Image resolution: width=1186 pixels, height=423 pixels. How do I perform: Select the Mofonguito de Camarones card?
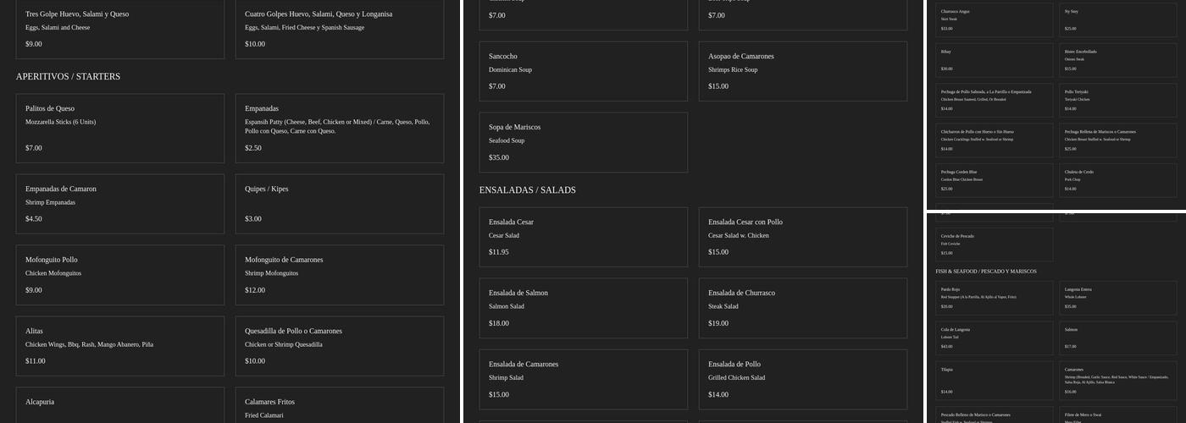339,275
